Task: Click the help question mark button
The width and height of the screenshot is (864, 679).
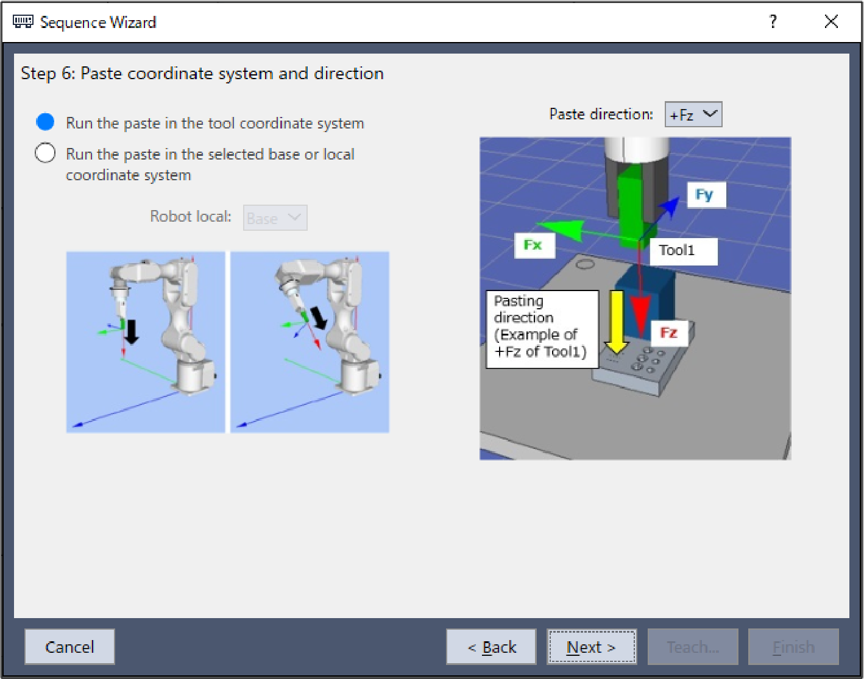Action: pyautogui.click(x=773, y=22)
